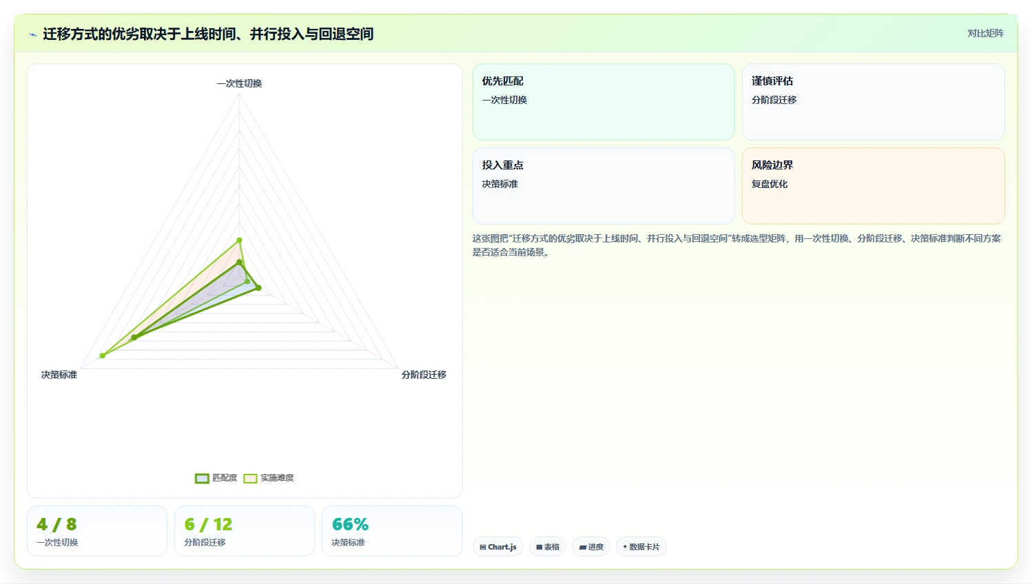
Task: Open the 优先匹配 card
Action: tap(603, 102)
